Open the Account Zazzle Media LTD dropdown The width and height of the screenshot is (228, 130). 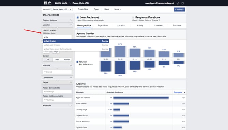point(62,9)
